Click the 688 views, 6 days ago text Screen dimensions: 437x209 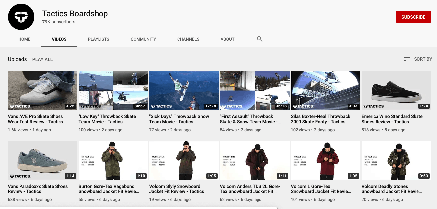coord(30,200)
